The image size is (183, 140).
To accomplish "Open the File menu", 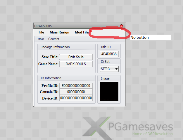I will [41, 32].
